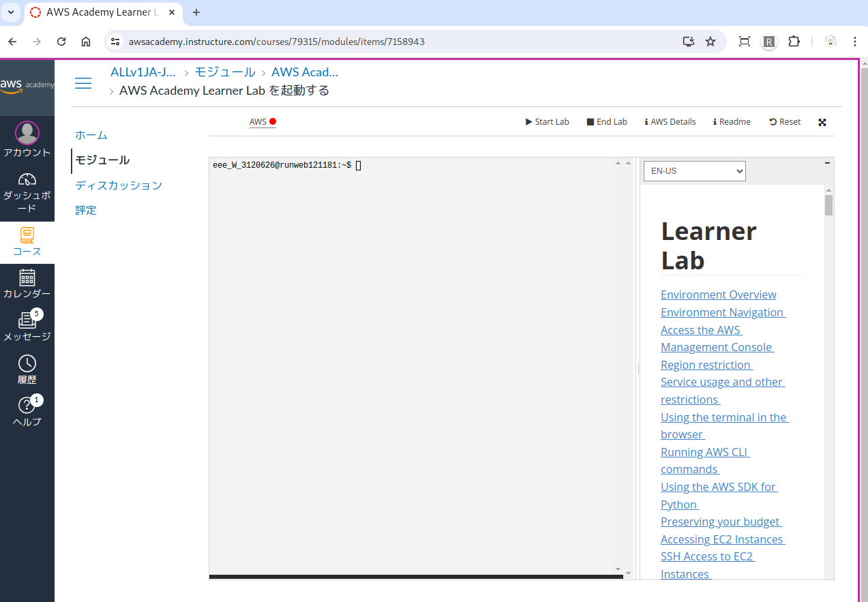Open Region restriction link
Screen dimensions: 868x602
(706, 365)
